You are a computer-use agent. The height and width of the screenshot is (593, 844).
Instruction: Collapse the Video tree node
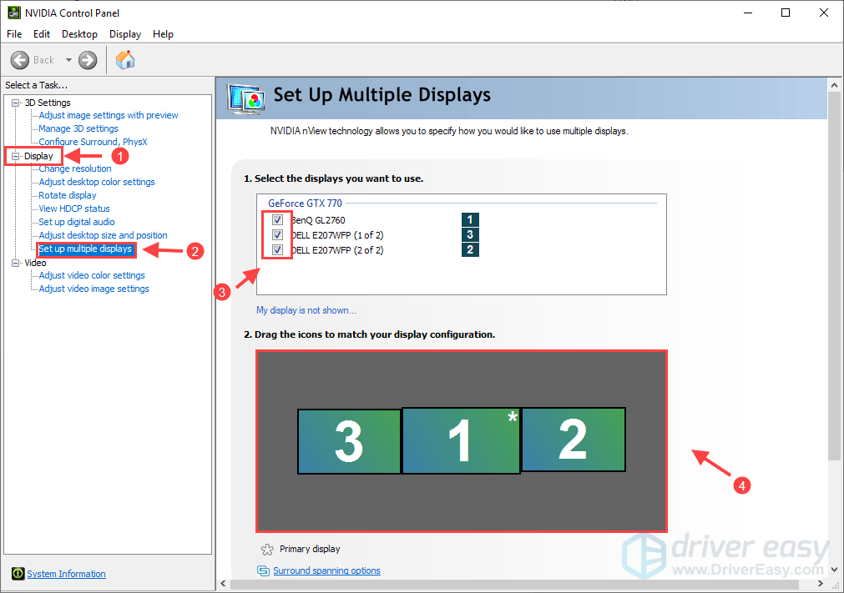click(x=16, y=263)
